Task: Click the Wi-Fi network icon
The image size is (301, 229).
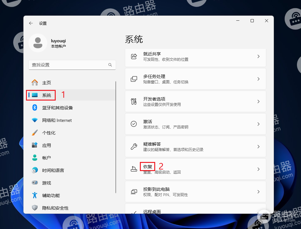Action: [35, 120]
